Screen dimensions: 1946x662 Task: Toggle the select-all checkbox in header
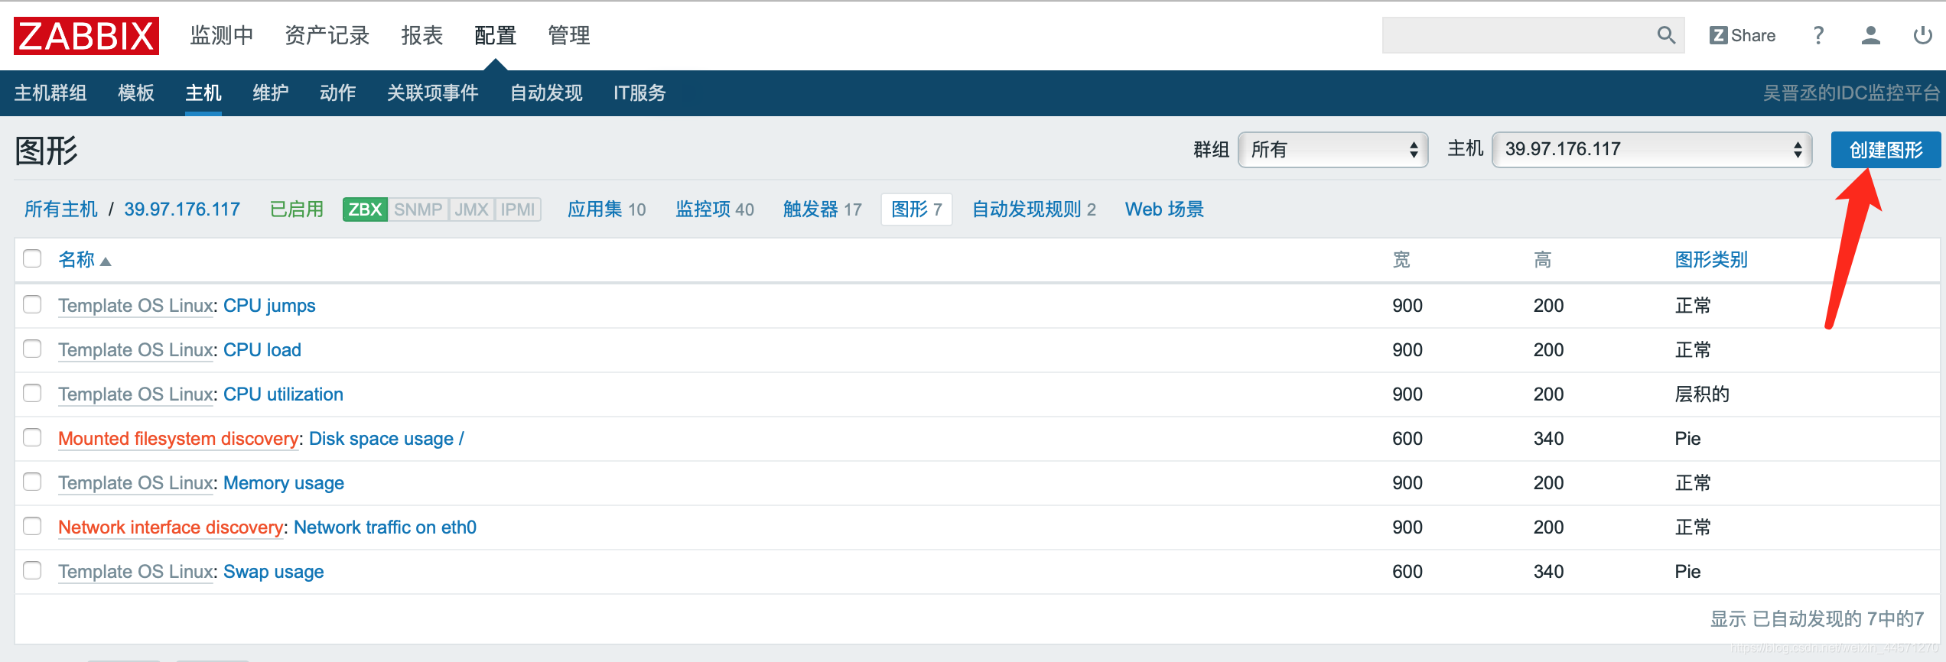[32, 258]
